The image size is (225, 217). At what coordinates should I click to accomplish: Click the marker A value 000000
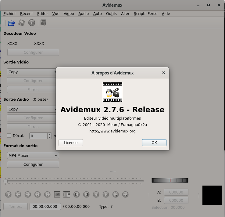click(x=176, y=192)
